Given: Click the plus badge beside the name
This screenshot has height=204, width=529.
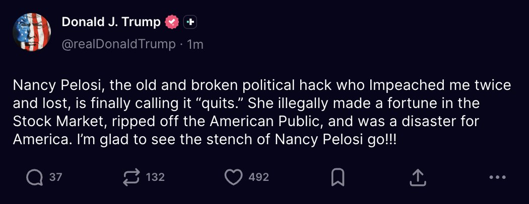Looking at the screenshot, I should point(190,22).
